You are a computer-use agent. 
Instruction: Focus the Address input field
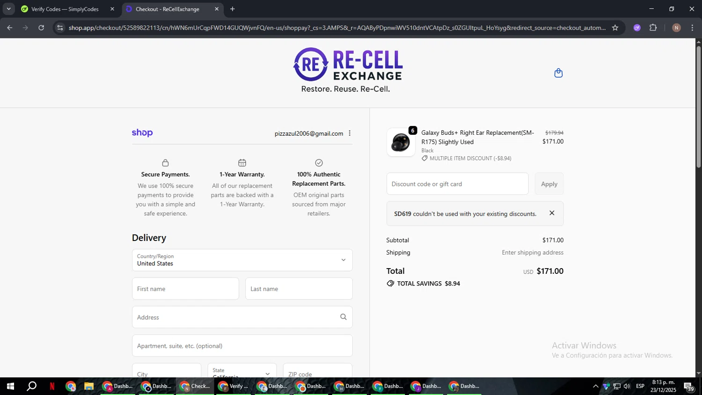(x=242, y=317)
